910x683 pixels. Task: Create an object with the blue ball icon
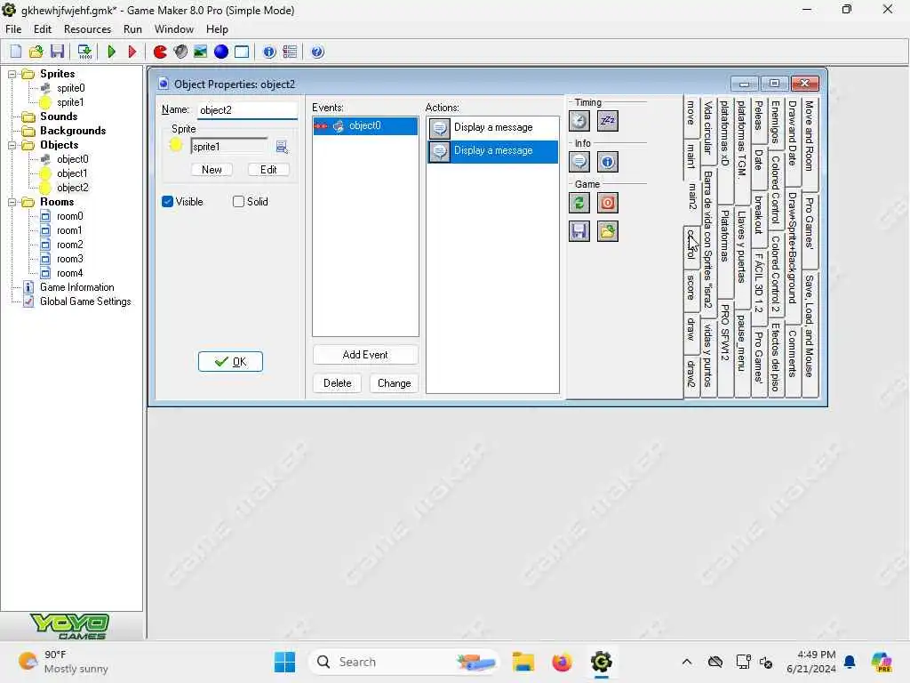point(221,52)
